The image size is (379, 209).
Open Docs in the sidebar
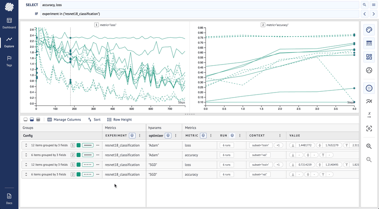9,199
